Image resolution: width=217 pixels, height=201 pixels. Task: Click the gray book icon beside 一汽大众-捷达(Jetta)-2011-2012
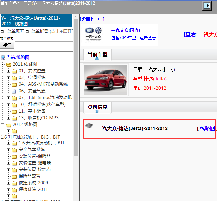pyautogui.click(x=89, y=126)
